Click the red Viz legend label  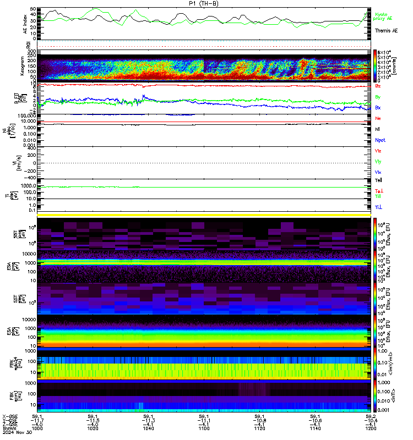(378, 151)
